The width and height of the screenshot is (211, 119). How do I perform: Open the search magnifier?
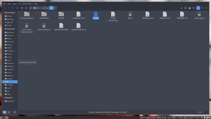pos(194,8)
